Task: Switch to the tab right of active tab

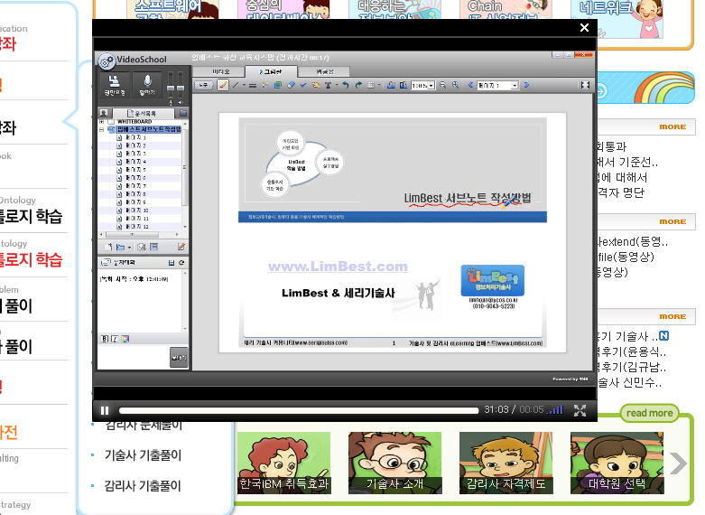Action: click(x=324, y=71)
